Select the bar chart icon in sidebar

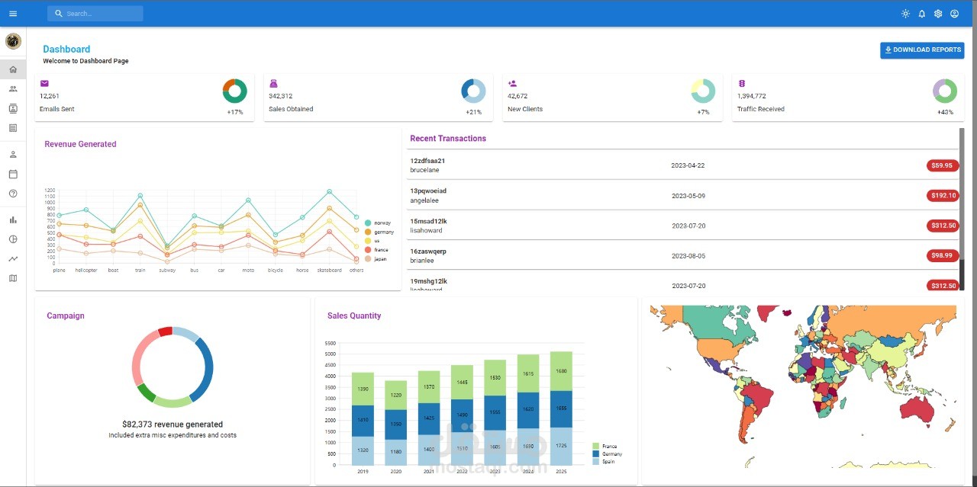click(12, 219)
